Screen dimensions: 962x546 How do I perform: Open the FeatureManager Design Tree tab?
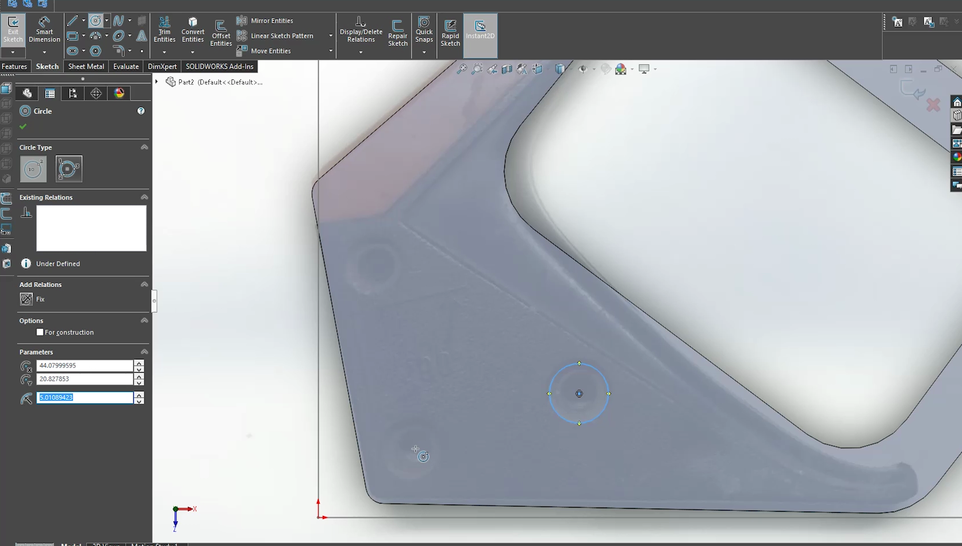point(27,93)
